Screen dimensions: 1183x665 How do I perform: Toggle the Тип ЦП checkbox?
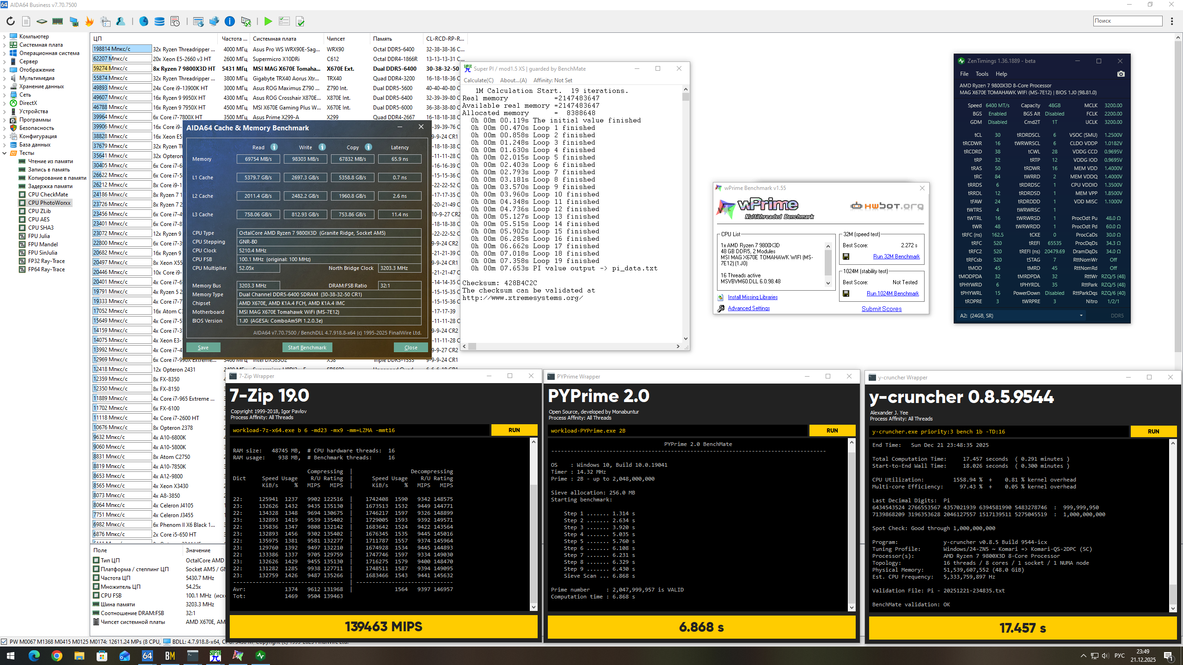(x=96, y=560)
